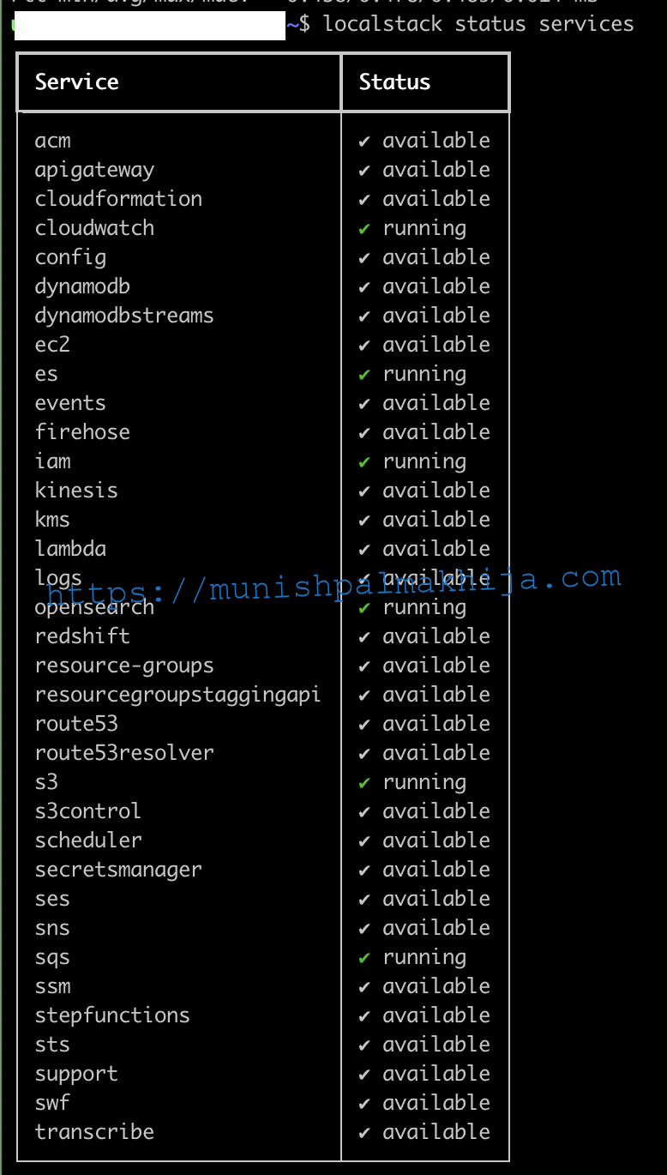Select the dynamodbstreams service name
The height and width of the screenshot is (1175, 667).
pos(124,316)
